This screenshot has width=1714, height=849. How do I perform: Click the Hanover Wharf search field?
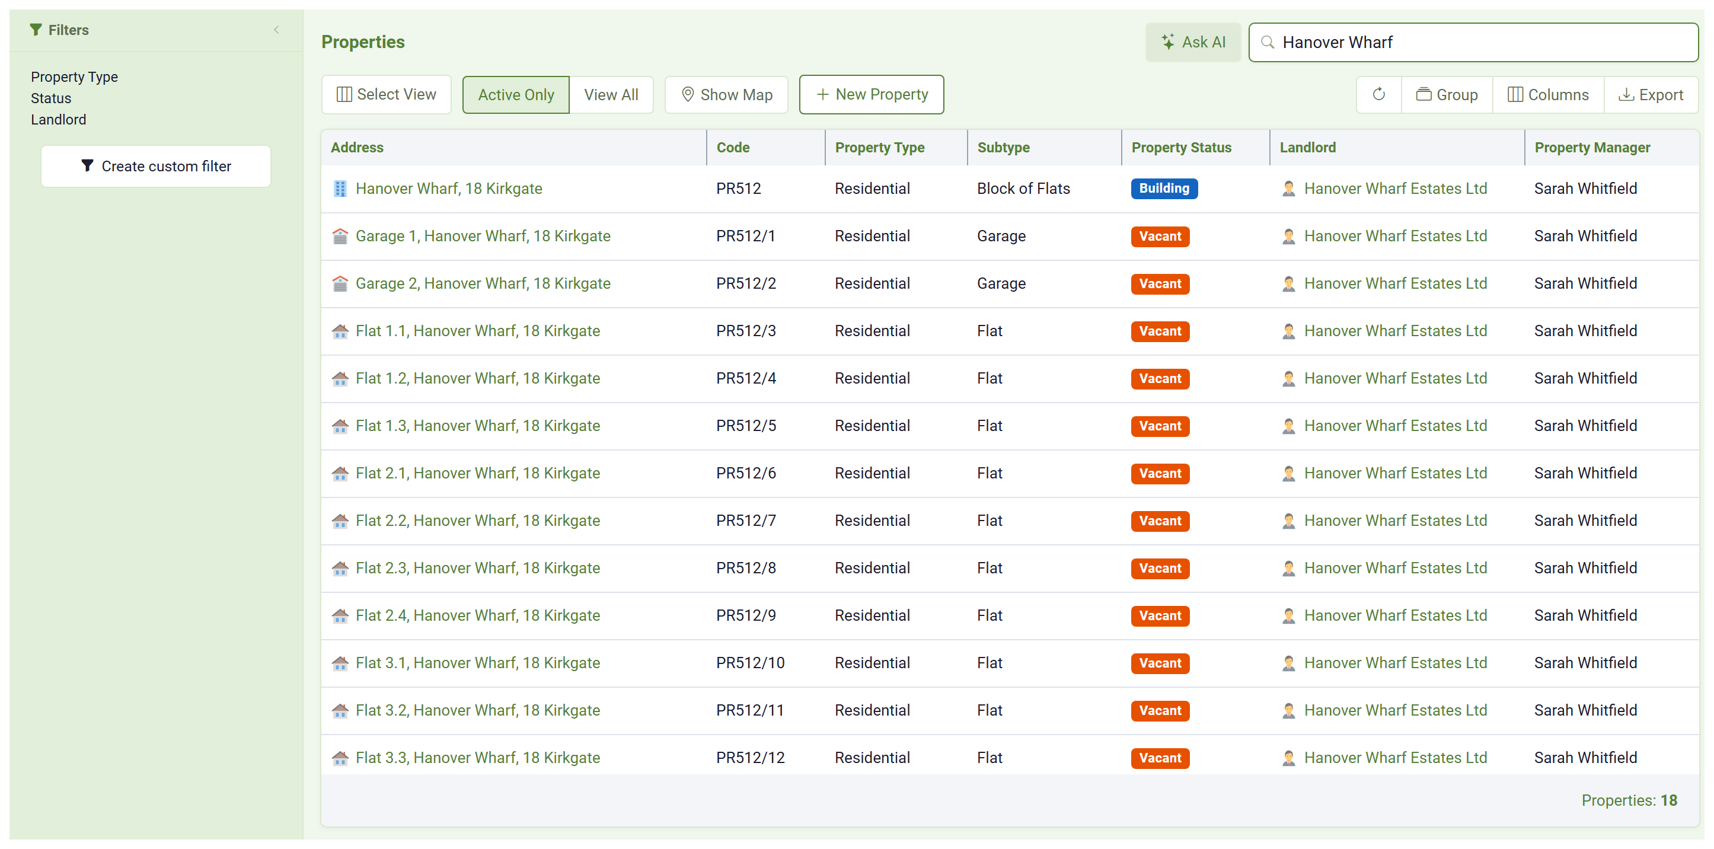pos(1473,43)
